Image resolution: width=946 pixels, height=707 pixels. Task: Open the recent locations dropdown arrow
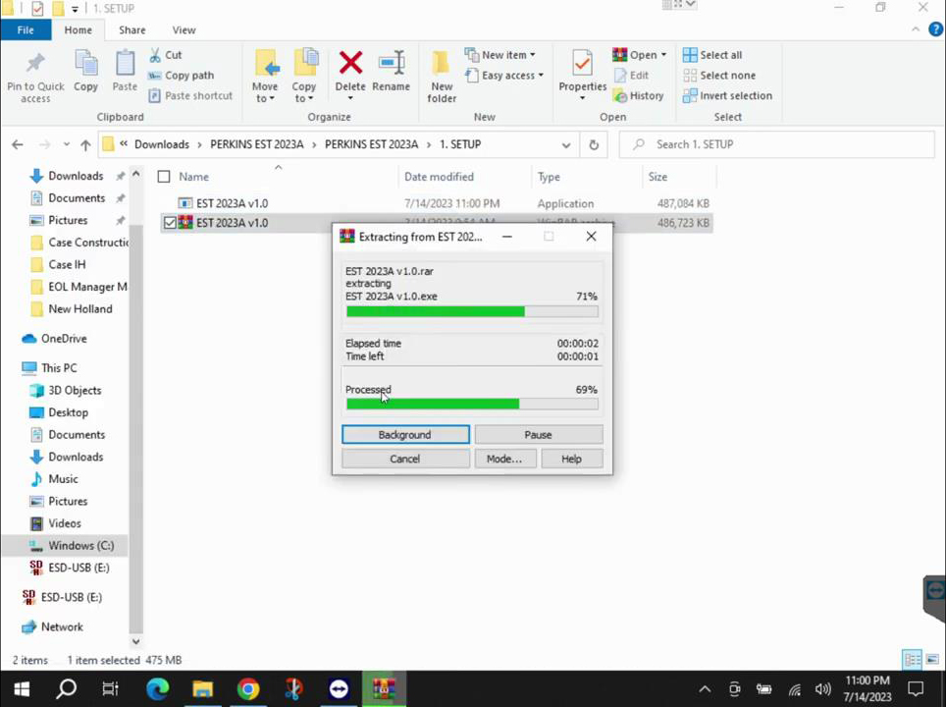[x=67, y=145]
